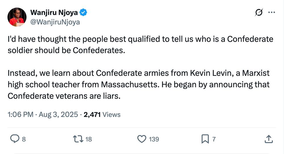The height and width of the screenshot is (154, 284).
Task: Click the paragraph mentioning Kevin Levin
Action: click(139, 84)
